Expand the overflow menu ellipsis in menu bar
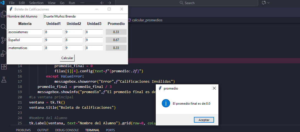Screen dimensions: 300x132 [x=82, y=3]
